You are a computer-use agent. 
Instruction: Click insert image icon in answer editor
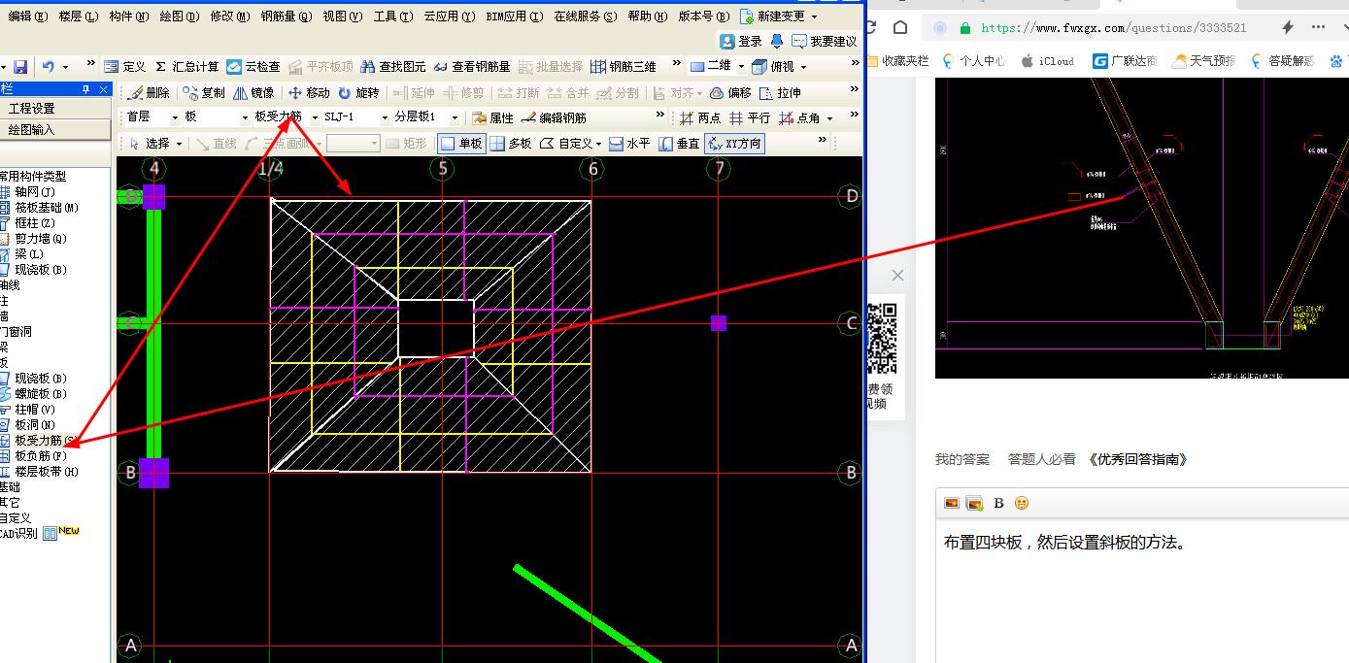click(952, 503)
